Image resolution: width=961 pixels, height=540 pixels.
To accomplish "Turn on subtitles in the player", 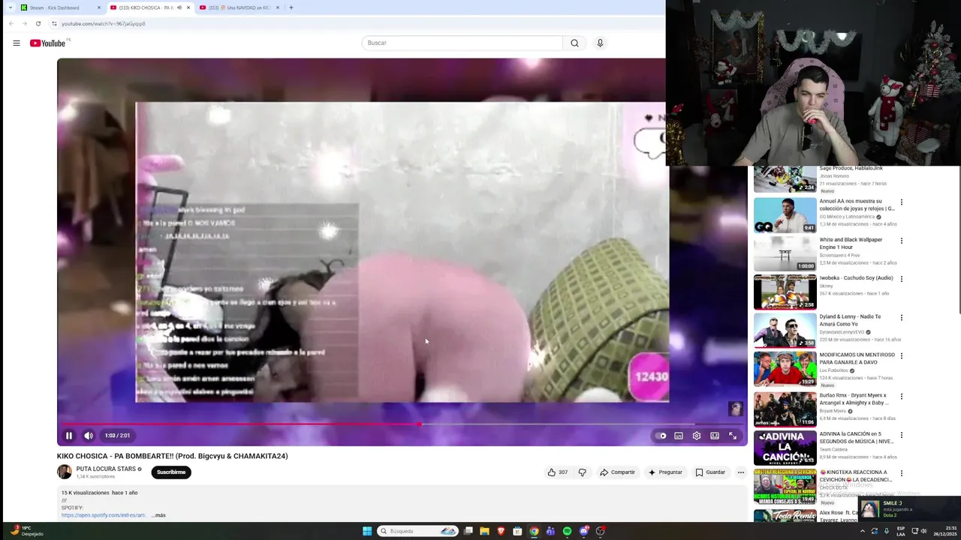I will tap(679, 436).
